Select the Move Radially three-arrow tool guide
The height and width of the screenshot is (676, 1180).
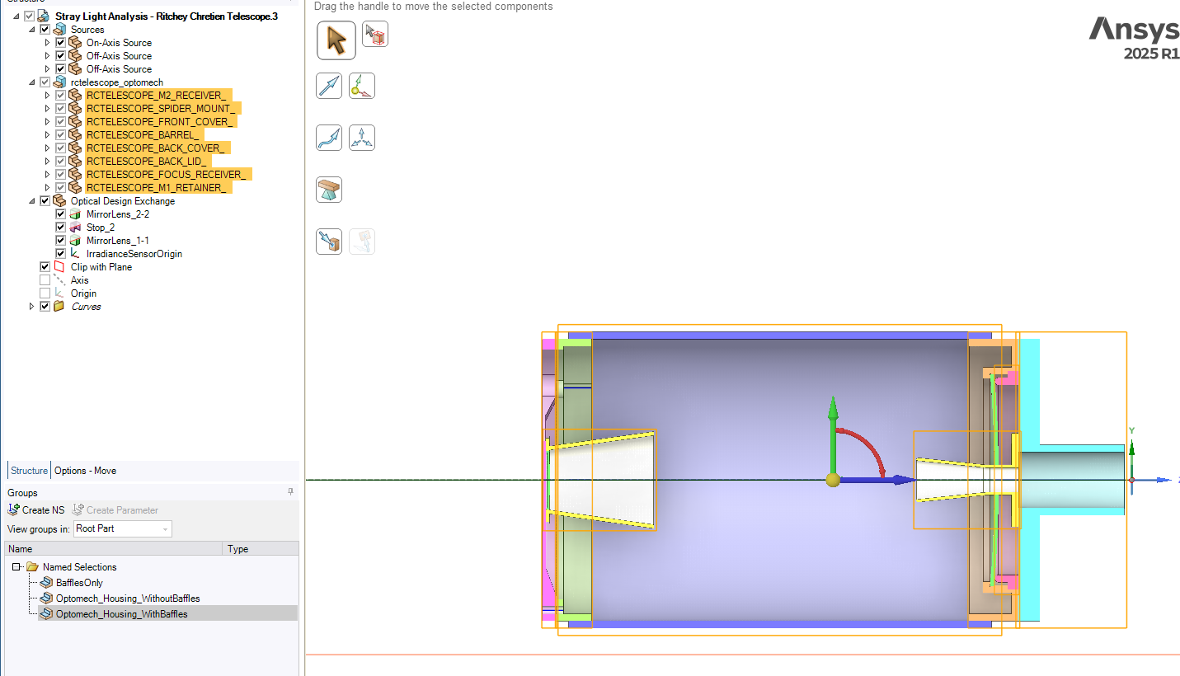[362, 138]
